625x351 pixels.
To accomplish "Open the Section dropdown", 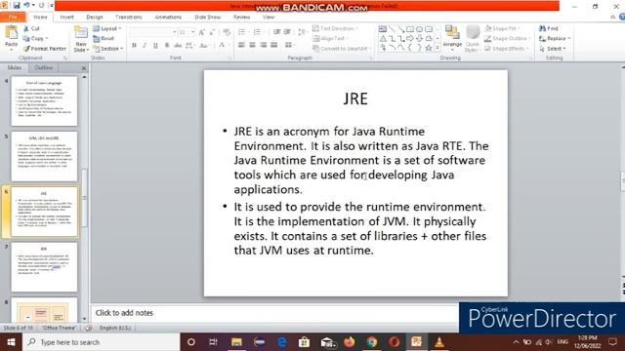I will tap(107, 49).
